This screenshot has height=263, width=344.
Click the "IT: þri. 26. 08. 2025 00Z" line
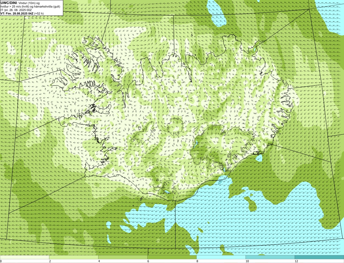click(16, 10)
